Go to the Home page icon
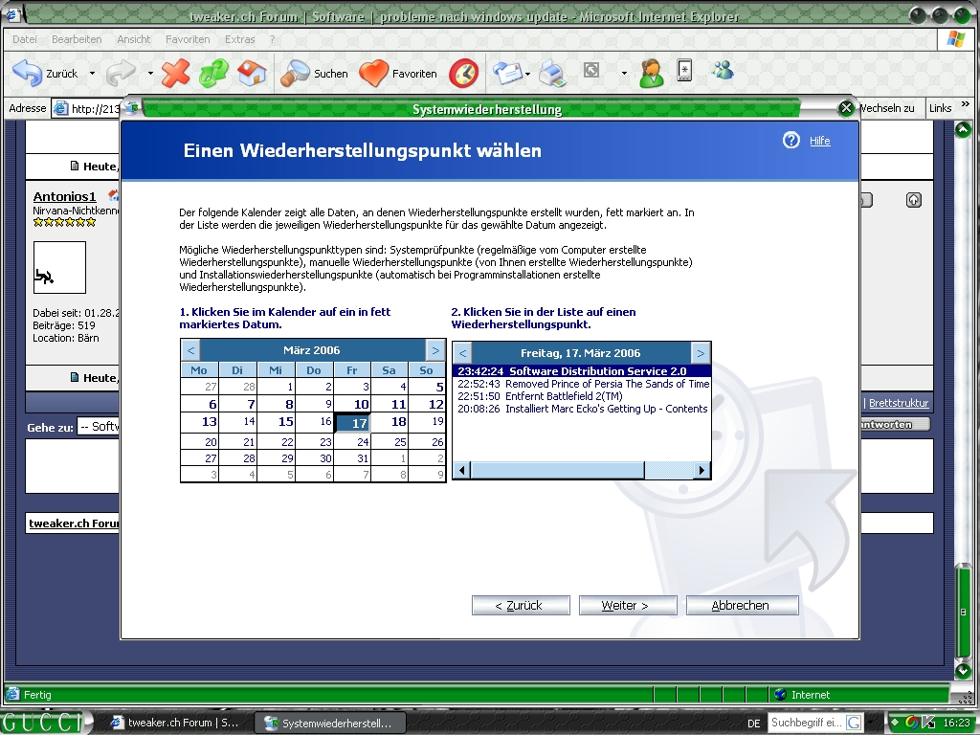The image size is (980, 735). [252, 73]
